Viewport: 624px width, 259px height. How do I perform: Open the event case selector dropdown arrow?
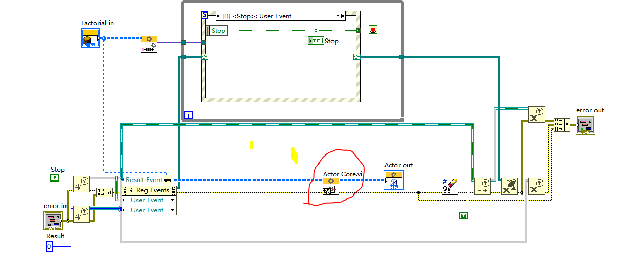[x=338, y=16]
